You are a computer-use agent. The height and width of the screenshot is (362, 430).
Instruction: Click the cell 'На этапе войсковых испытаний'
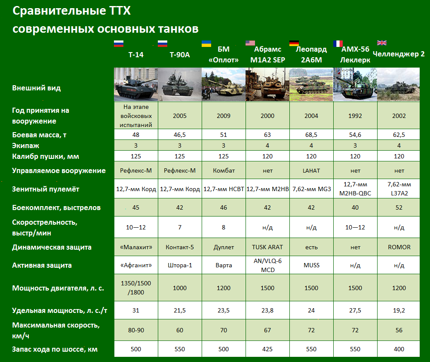(x=136, y=115)
